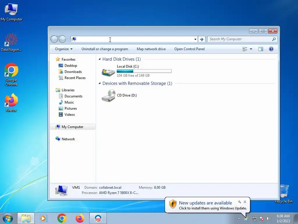Open Windows Media Player from taskbar

tap(44, 218)
